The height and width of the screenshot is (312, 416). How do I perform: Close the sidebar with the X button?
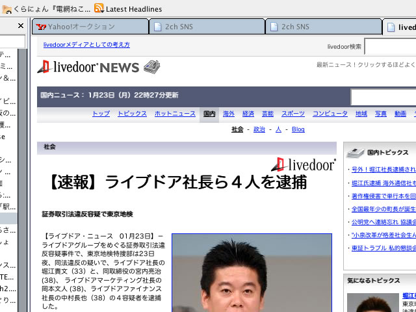(21, 26)
